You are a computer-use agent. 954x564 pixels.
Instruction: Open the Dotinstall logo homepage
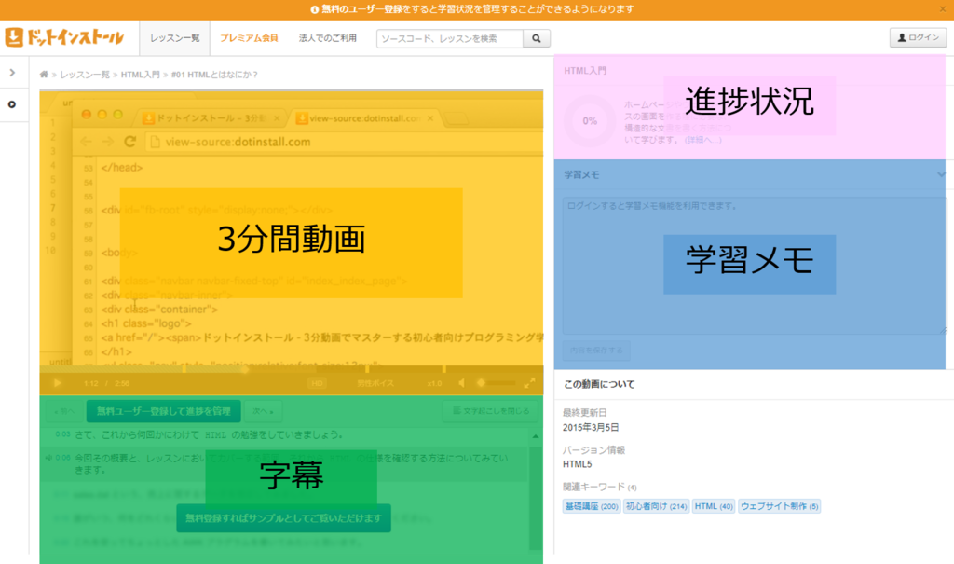[64, 37]
